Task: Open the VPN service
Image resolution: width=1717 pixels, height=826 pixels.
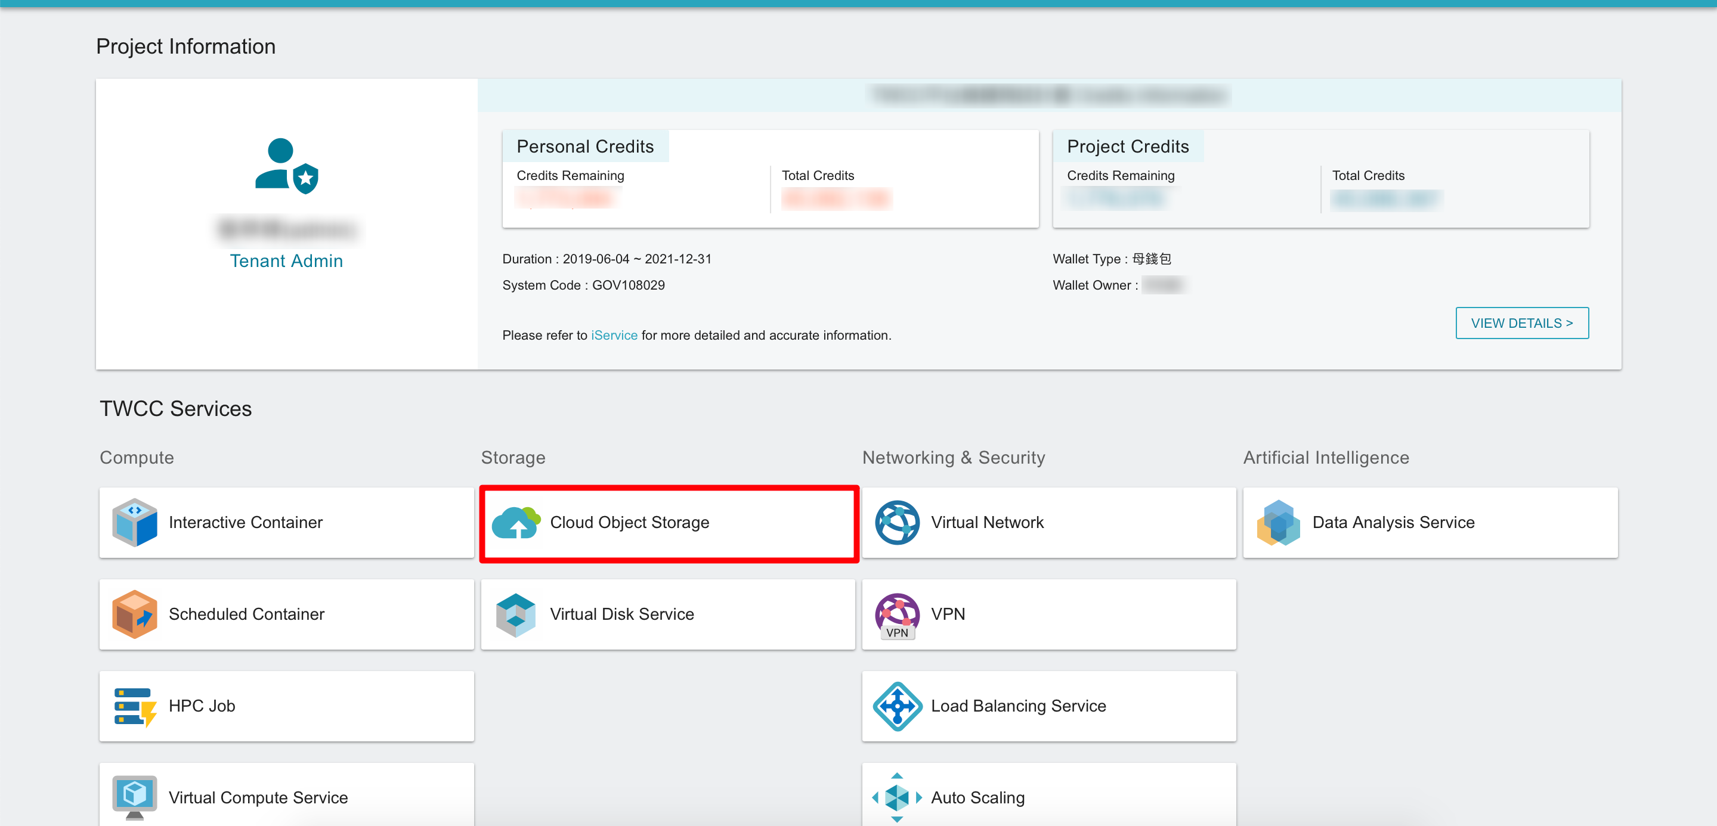Action: coord(1049,614)
